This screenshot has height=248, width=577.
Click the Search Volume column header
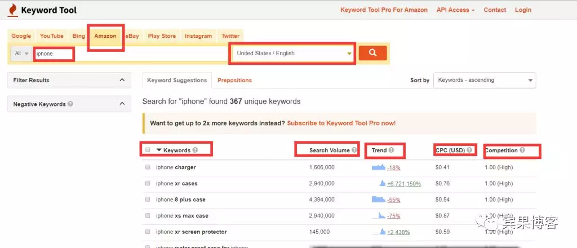pyautogui.click(x=329, y=150)
